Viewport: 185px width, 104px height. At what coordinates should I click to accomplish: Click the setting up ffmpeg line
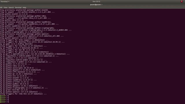click(21, 48)
